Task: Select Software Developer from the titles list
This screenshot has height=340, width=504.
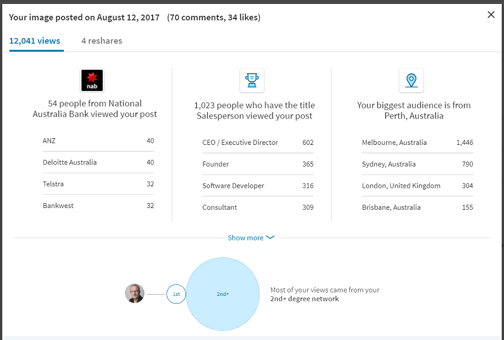Action: [258, 186]
